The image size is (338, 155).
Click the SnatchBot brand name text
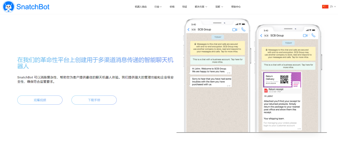pyautogui.click(x=33, y=7)
